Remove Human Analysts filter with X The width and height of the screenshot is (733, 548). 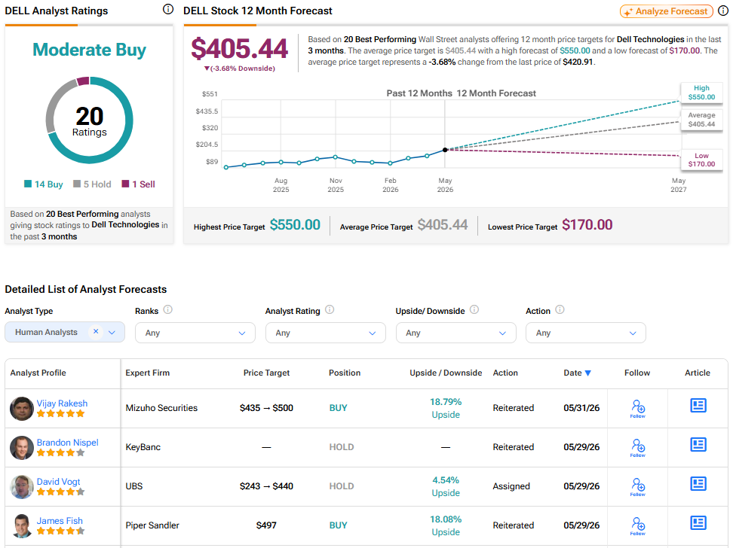pos(96,331)
